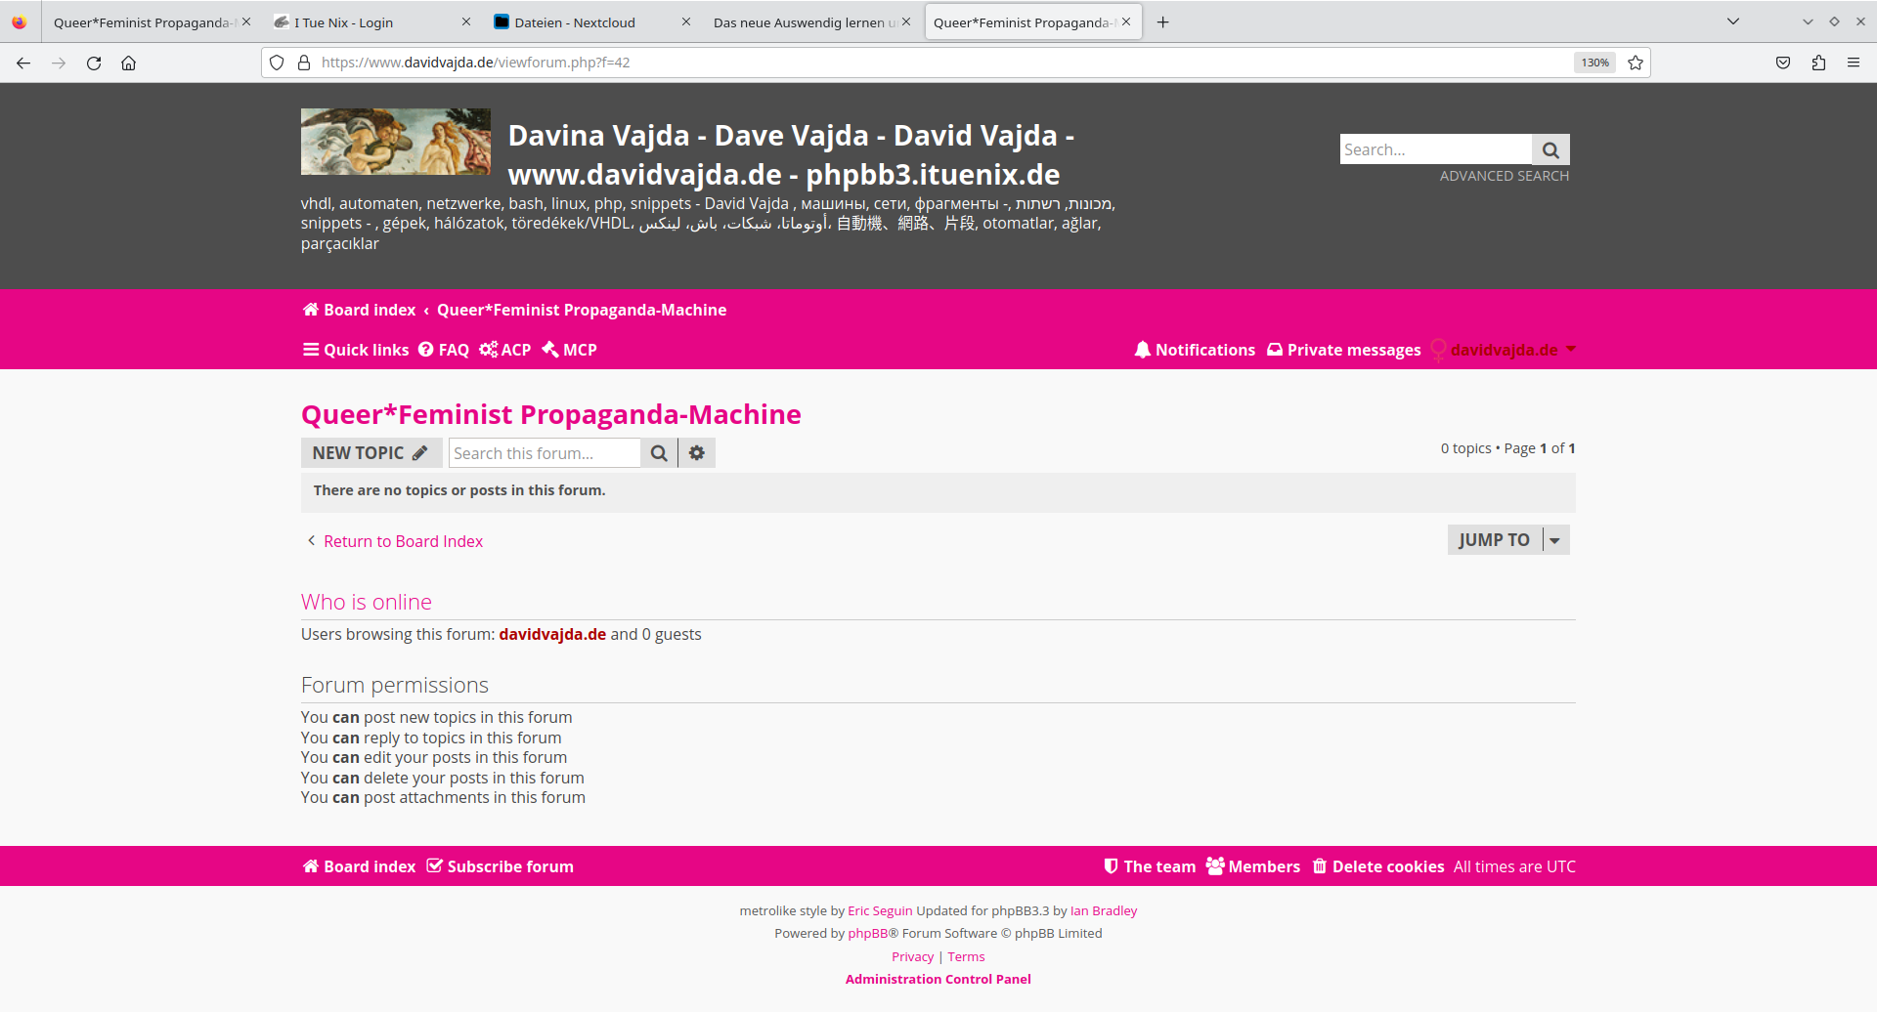Toggle Subscribe forum in footer

point(501,866)
